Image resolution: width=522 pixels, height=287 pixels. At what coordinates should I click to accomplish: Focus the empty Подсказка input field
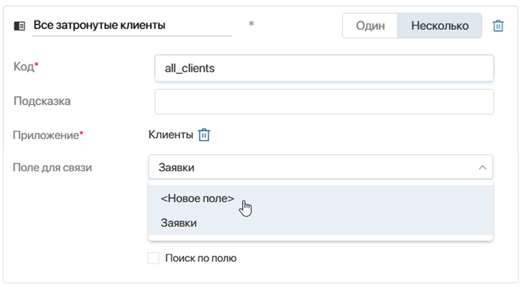click(324, 102)
